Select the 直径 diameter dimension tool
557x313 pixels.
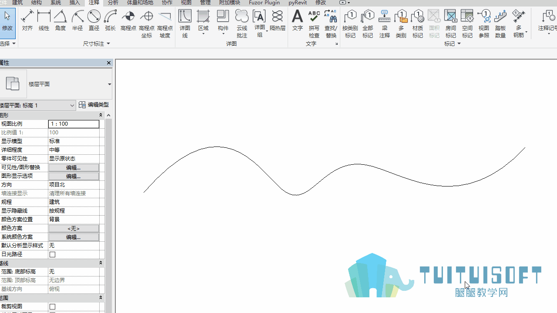pos(94,21)
